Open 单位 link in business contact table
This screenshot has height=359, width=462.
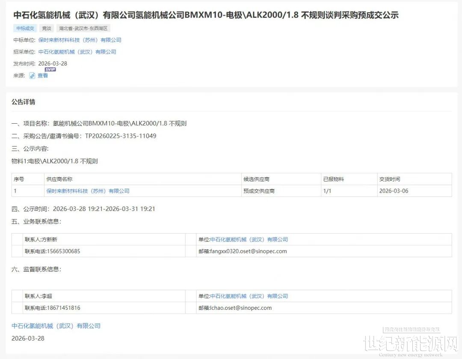coord(249,240)
